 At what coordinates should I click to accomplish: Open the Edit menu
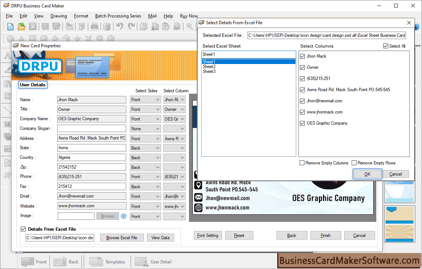click(23, 16)
